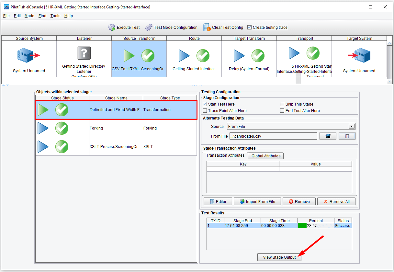This screenshot has width=394, height=272.
Task: Click play arrow in Delimited and Fixed-Width row
Action: 43,110
